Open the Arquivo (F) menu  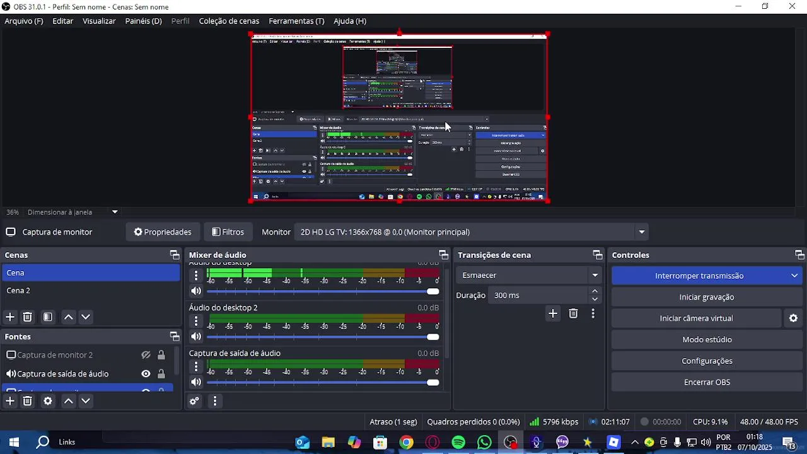[24, 21]
